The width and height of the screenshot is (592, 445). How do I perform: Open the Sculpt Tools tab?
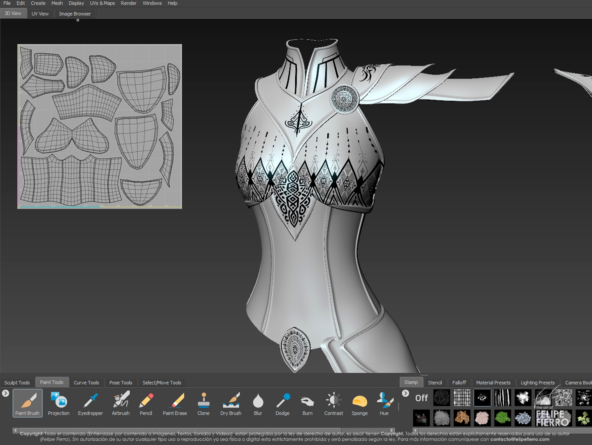tap(17, 382)
